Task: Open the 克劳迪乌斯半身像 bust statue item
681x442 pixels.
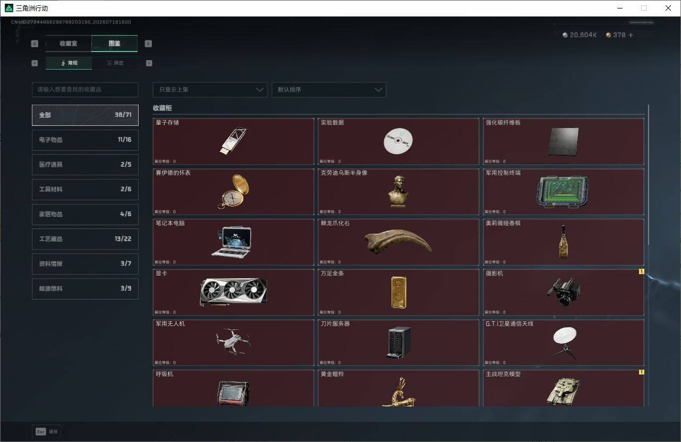Action: [398, 192]
